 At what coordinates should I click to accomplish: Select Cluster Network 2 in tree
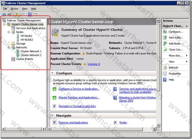pos(31,55)
